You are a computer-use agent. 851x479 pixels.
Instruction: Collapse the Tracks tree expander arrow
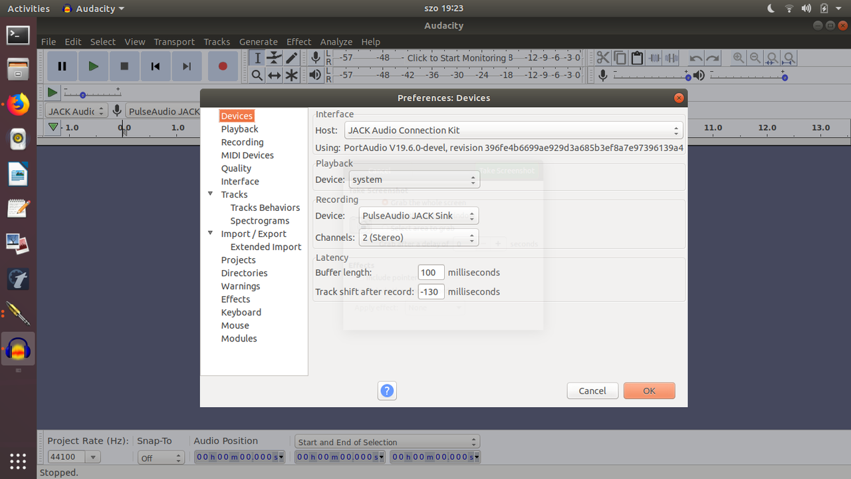210,194
